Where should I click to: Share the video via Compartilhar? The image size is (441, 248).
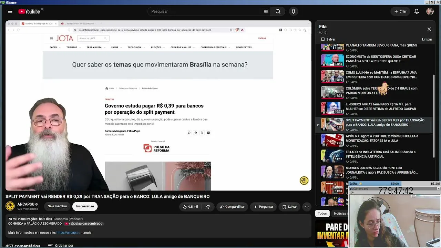pyautogui.click(x=232, y=207)
